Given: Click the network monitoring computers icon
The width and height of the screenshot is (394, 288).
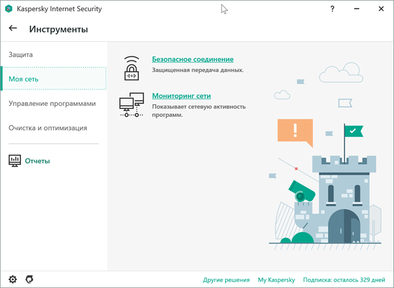Looking at the screenshot, I should coord(132,104).
